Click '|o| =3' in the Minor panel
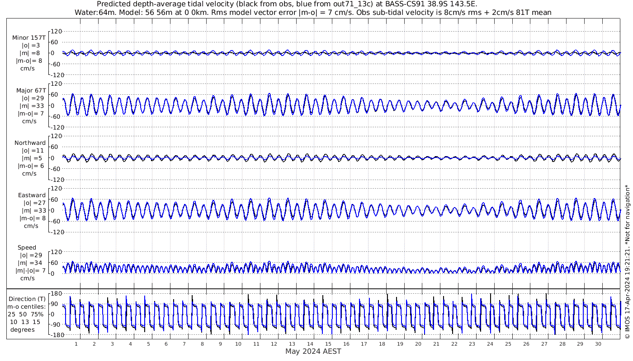The height and width of the screenshot is (361, 633). (31, 46)
